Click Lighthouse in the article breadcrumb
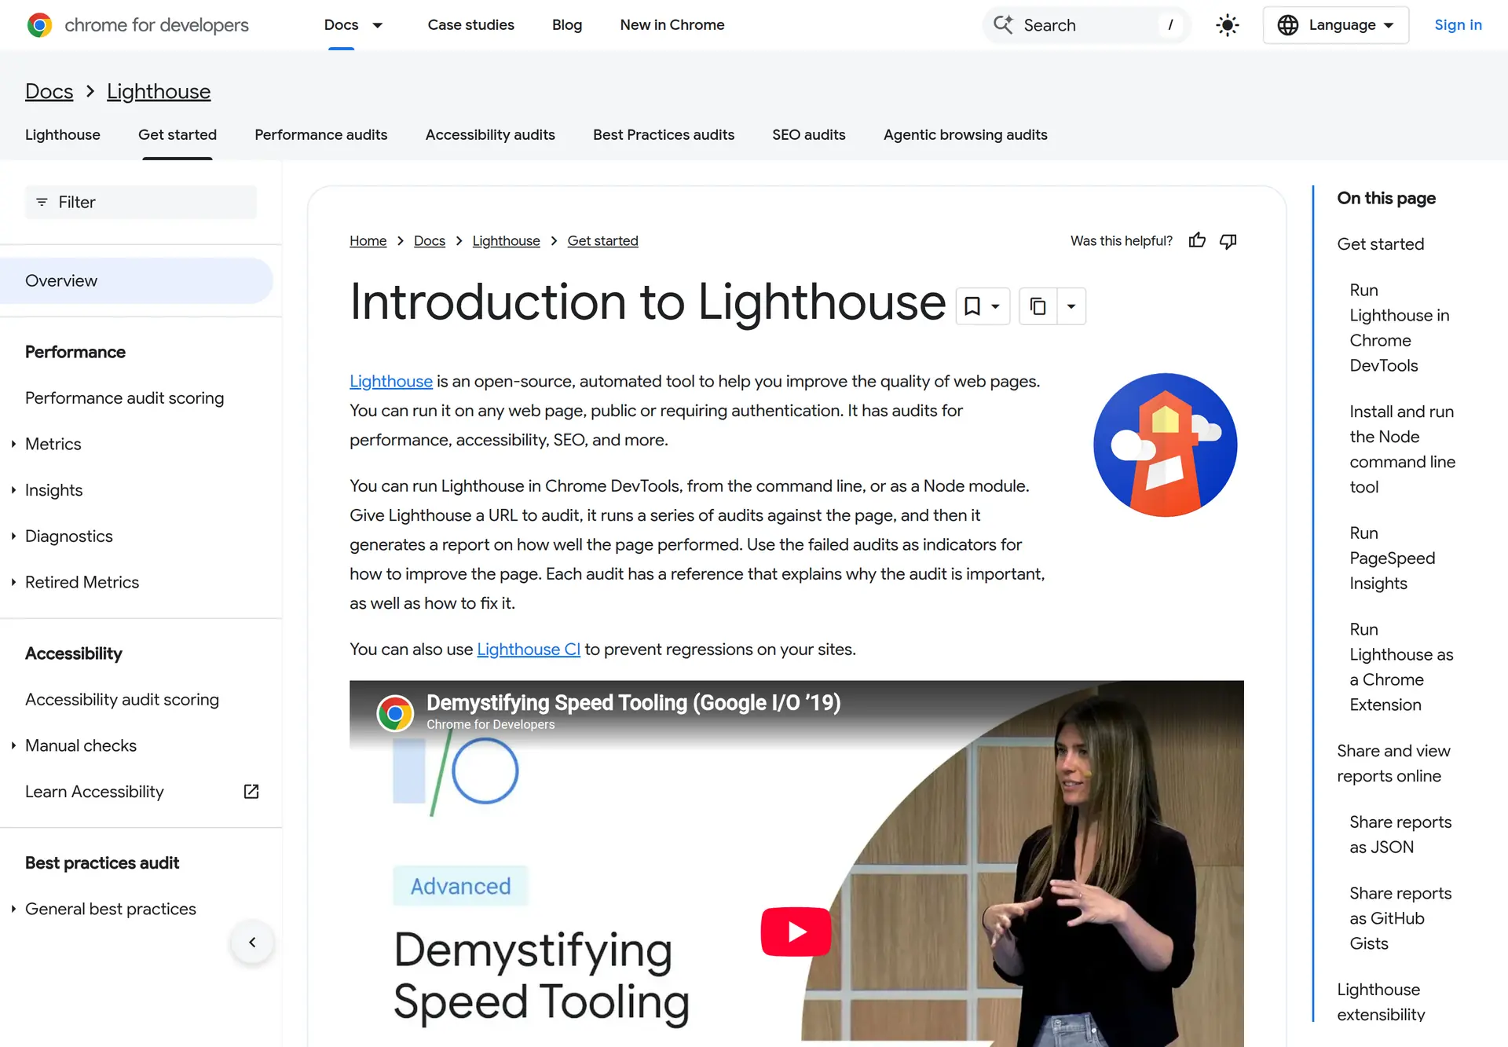 click(506, 241)
